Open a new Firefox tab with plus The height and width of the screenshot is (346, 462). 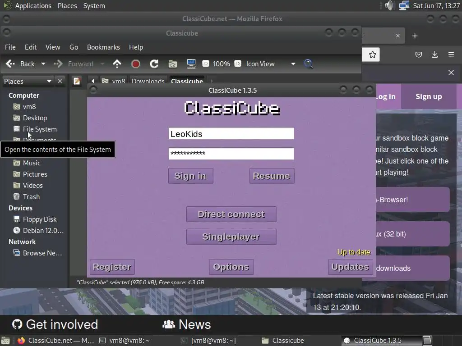(415, 36)
